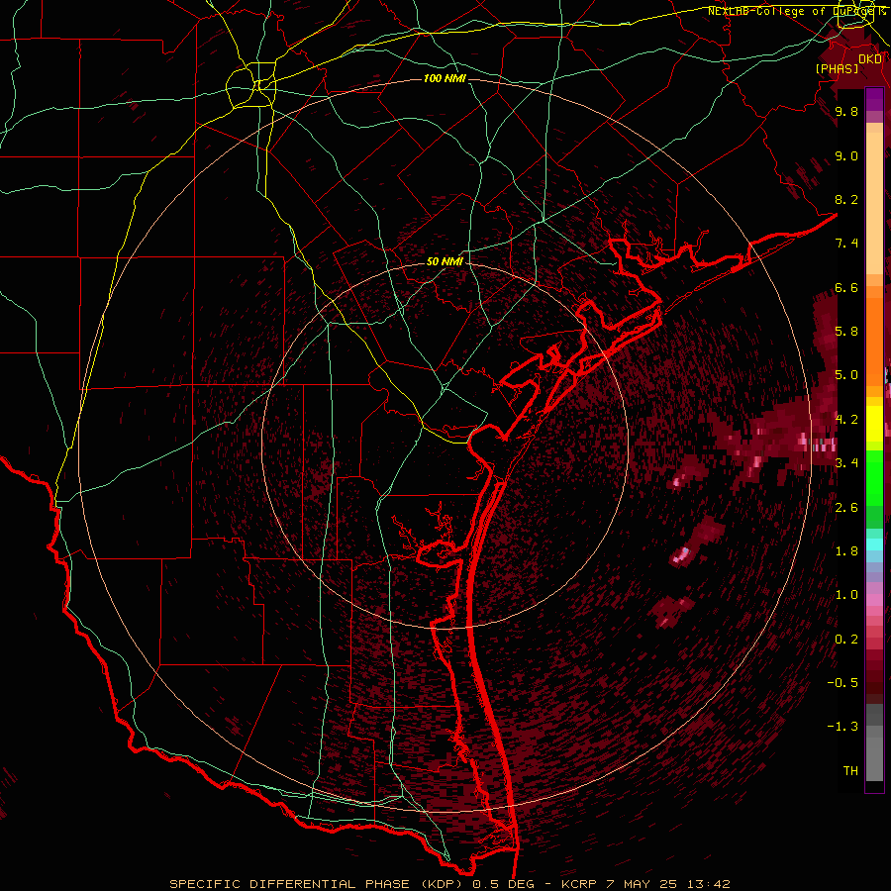Click the 1.0 value on the color scale
The height and width of the screenshot is (891, 891).
[x=846, y=595]
